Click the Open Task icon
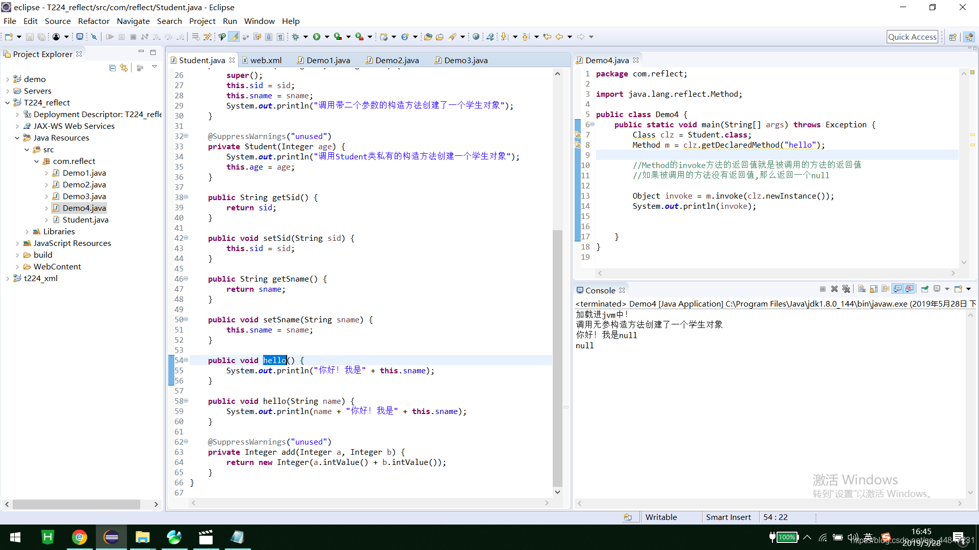 tap(440, 37)
